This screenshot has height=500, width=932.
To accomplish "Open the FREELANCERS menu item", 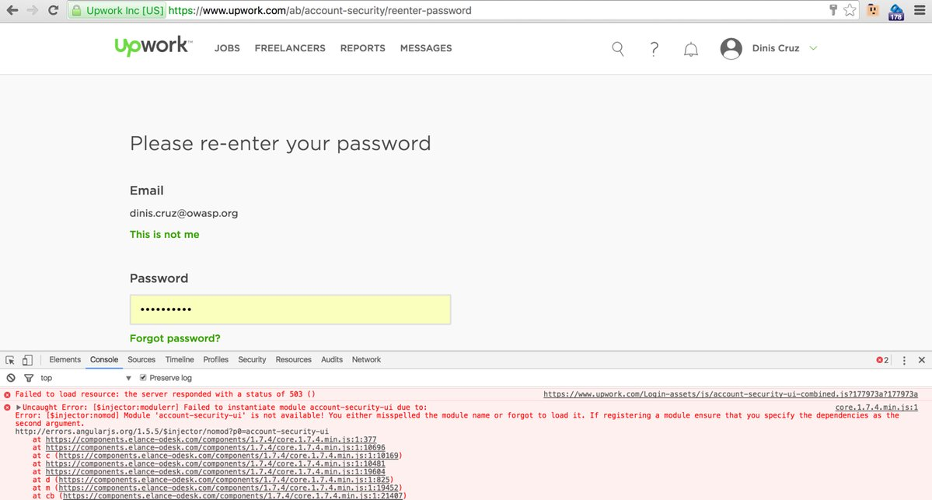I will click(x=290, y=48).
